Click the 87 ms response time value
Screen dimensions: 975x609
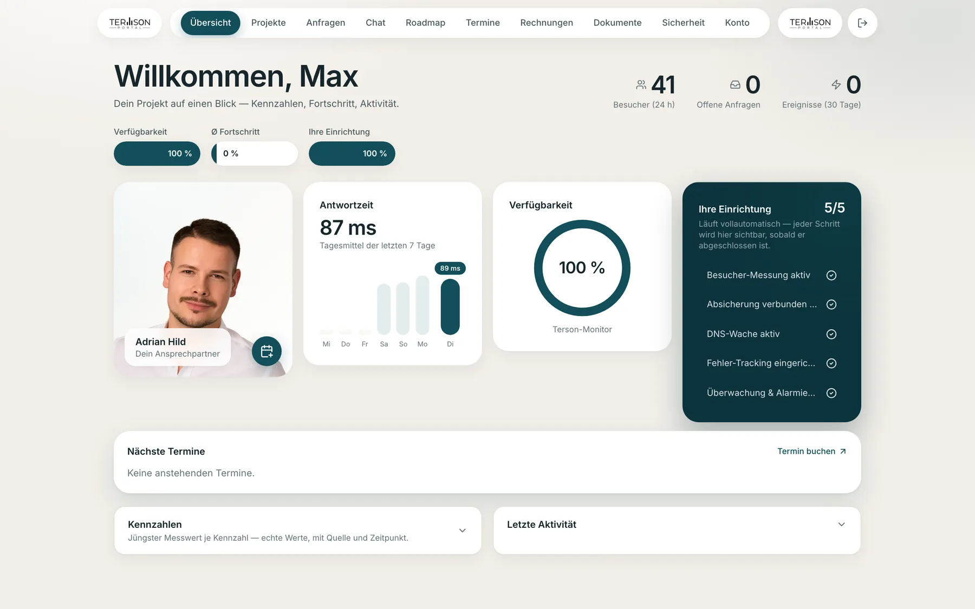point(348,228)
